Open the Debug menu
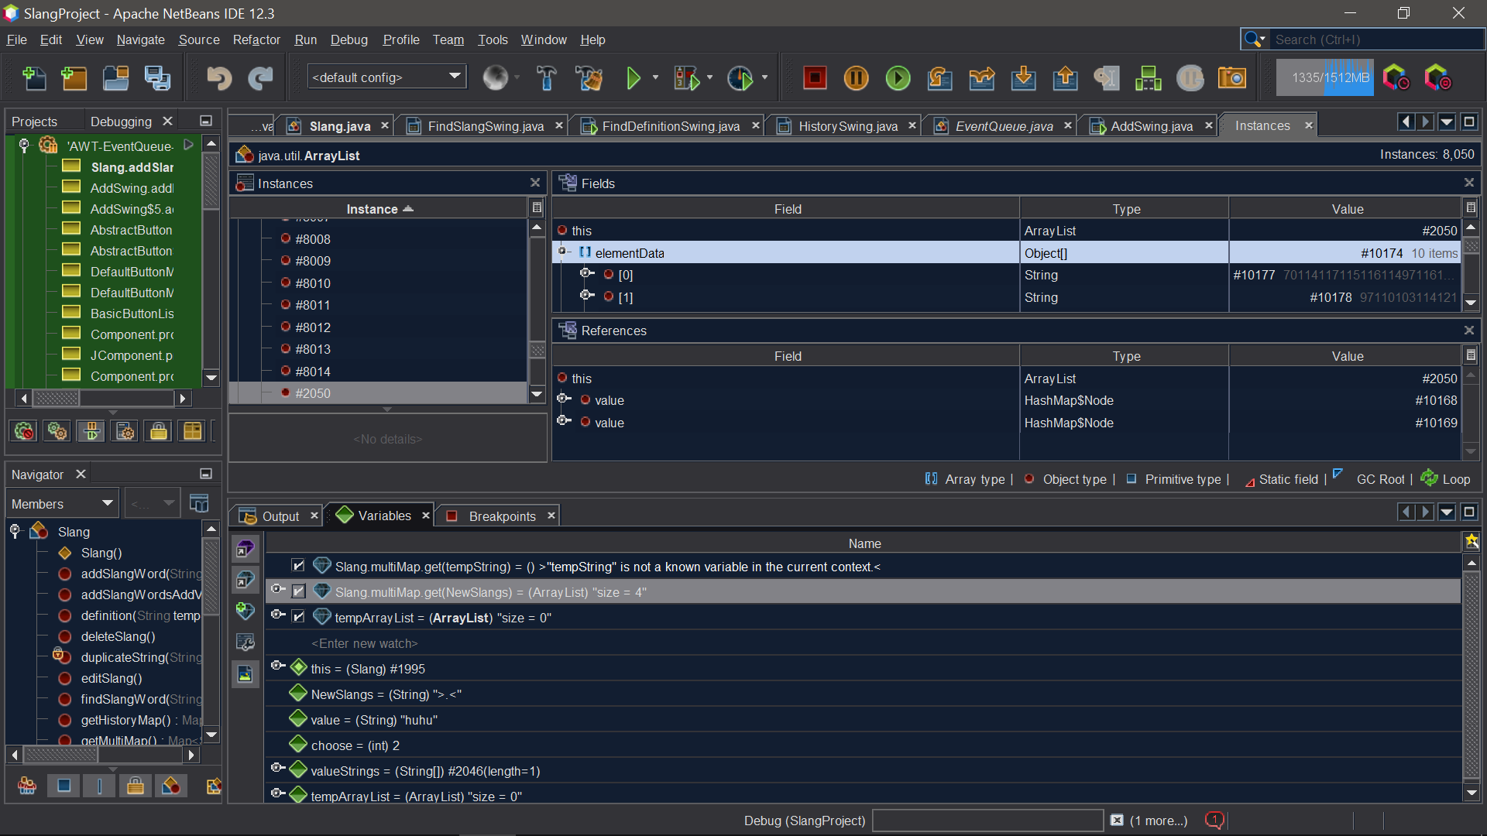The image size is (1487, 836). (x=349, y=39)
